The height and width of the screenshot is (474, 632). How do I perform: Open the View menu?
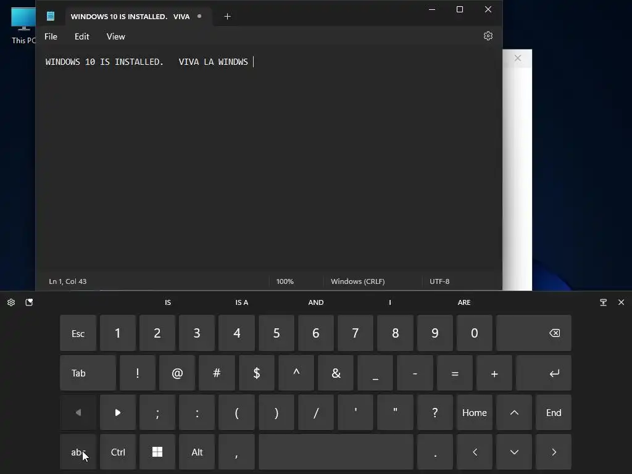(x=115, y=36)
